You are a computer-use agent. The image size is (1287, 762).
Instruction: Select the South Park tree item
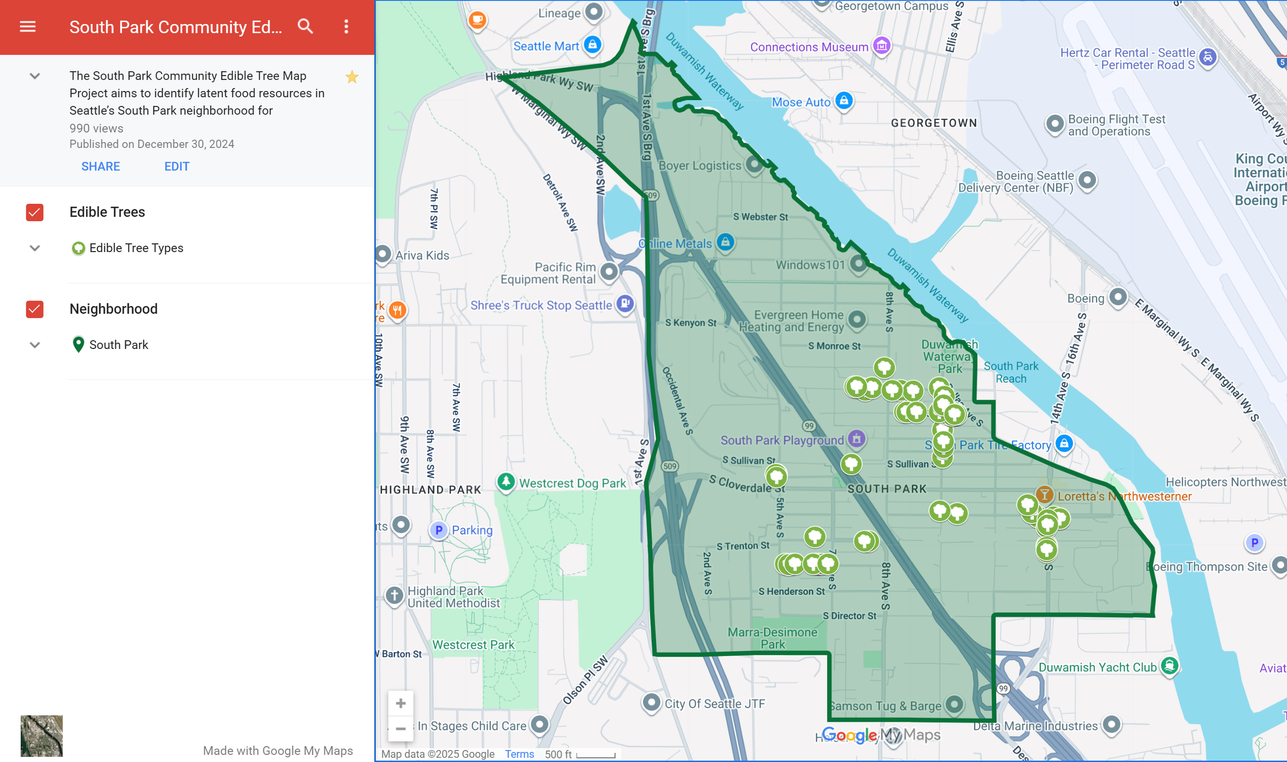(x=118, y=345)
